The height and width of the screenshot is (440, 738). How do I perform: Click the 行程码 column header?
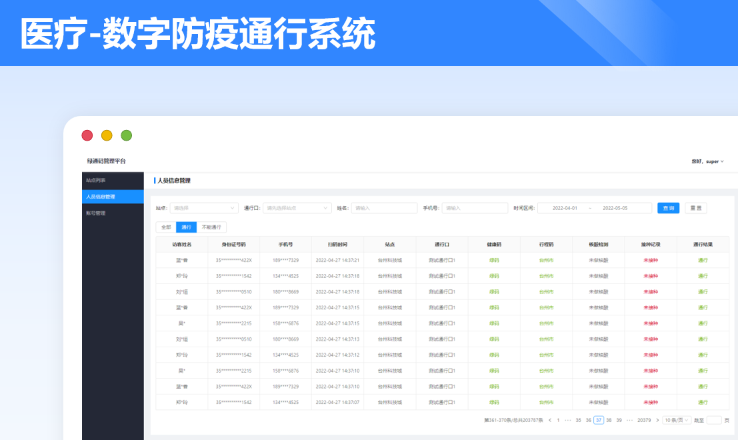[547, 245]
